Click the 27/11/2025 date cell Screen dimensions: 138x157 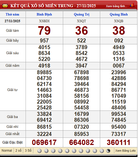[x=13, y=21]
